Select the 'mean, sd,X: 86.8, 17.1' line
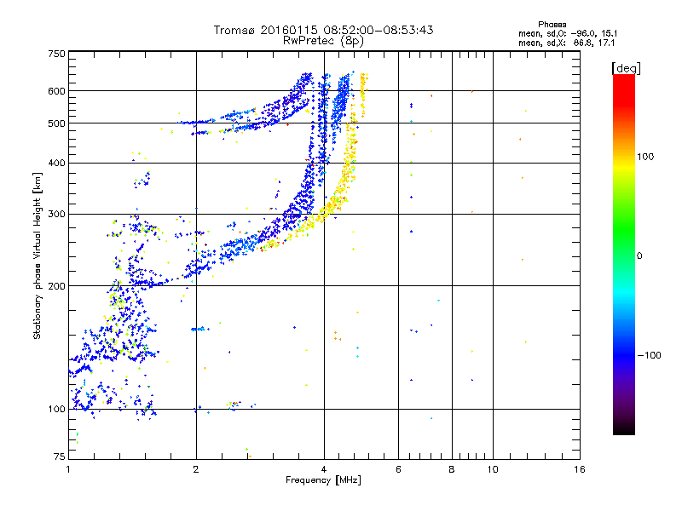Viewport: 682px width, 511px height. 566,43
